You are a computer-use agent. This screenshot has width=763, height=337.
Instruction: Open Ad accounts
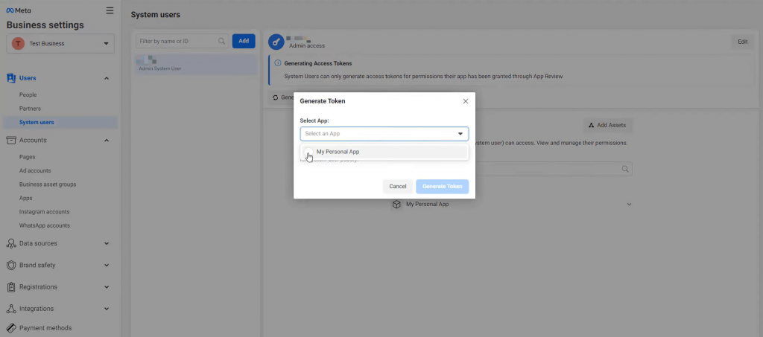click(x=35, y=170)
